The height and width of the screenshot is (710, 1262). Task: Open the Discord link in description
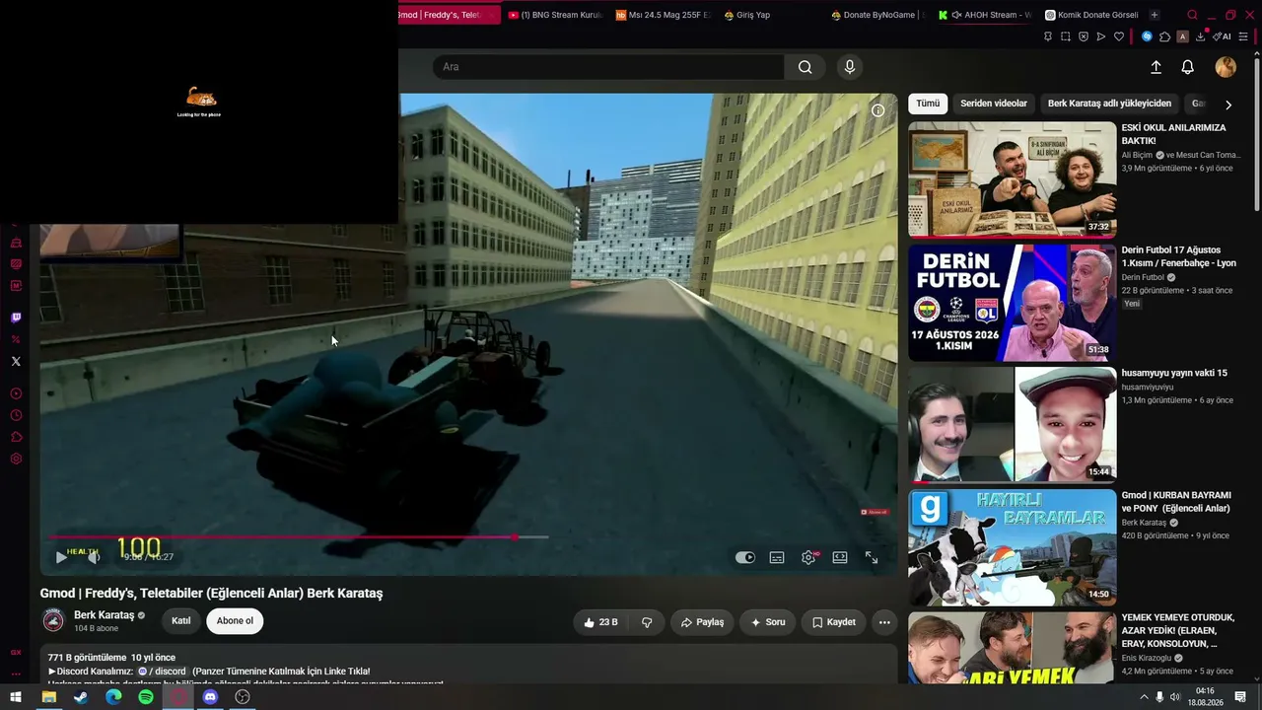tap(163, 672)
